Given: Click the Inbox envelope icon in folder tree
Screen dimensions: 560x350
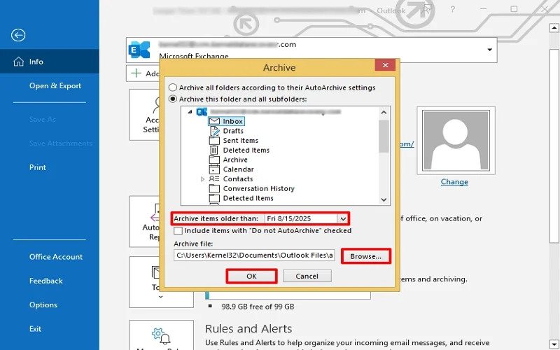Looking at the screenshot, I should click(x=214, y=121).
